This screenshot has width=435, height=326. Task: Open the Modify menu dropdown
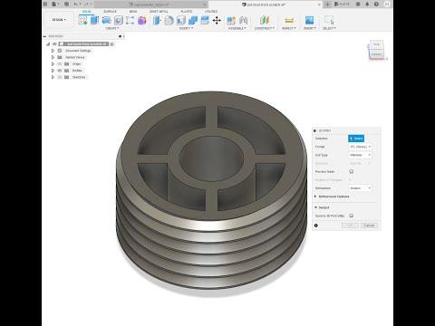(x=186, y=28)
